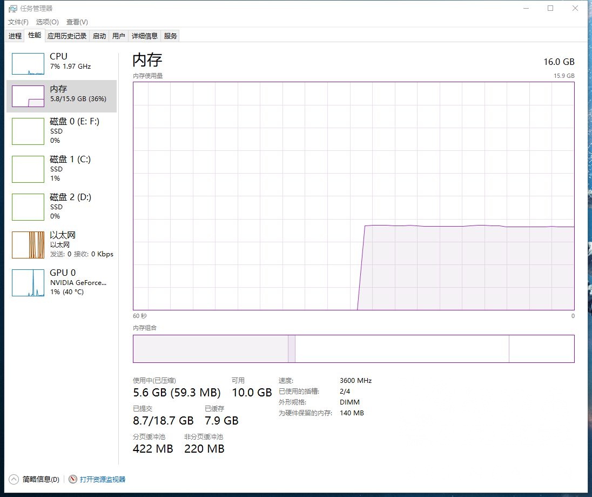Click the NVIDIA GeForce... GPU label
The height and width of the screenshot is (497, 592).
[x=78, y=282]
